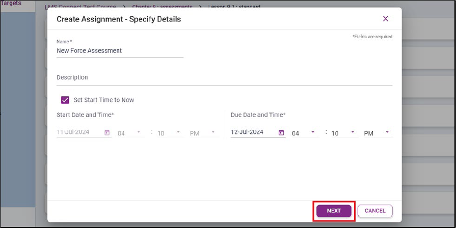Click the Name field containing New Force Assessment
Image resolution: width=456 pixels, height=228 pixels.
[120, 51]
